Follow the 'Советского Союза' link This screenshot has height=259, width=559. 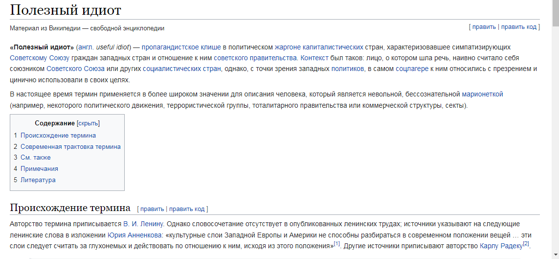(76, 69)
